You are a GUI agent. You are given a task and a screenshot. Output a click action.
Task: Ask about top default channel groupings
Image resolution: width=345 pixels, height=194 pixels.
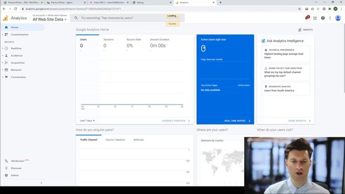click(x=286, y=72)
